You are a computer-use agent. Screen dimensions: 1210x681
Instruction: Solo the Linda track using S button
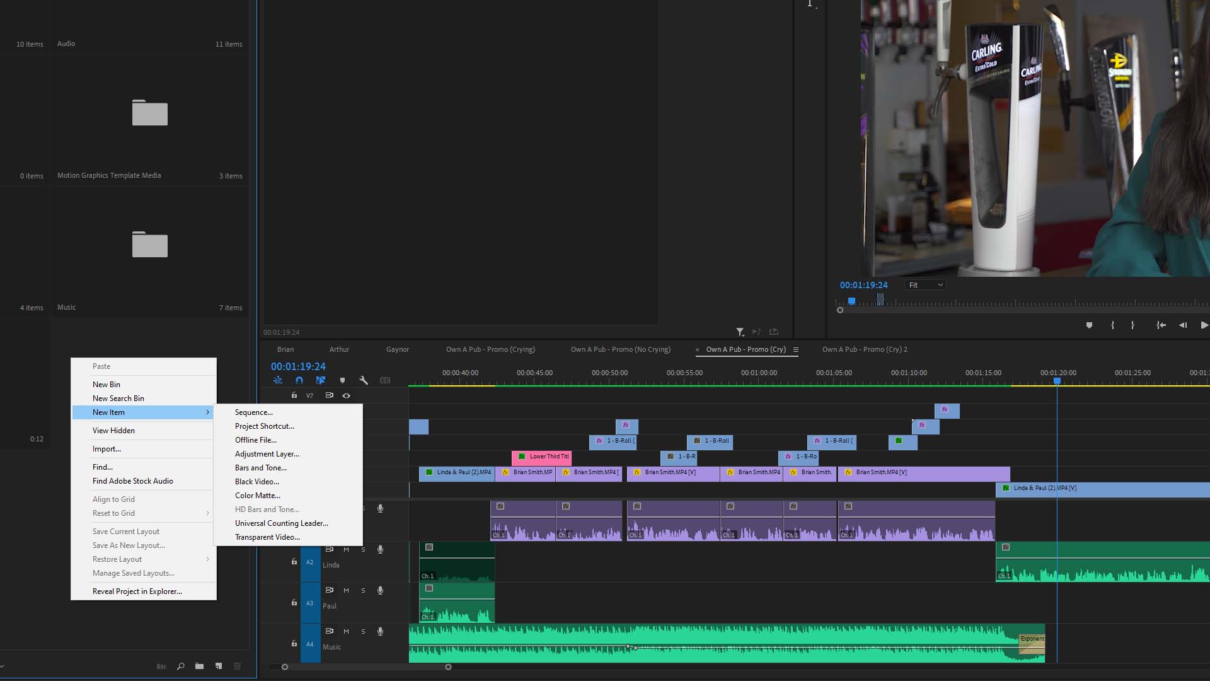pos(363,549)
